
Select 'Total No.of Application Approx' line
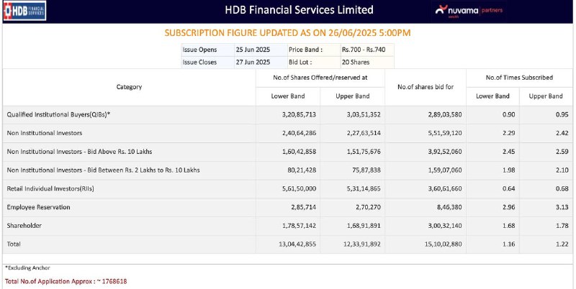point(66,282)
